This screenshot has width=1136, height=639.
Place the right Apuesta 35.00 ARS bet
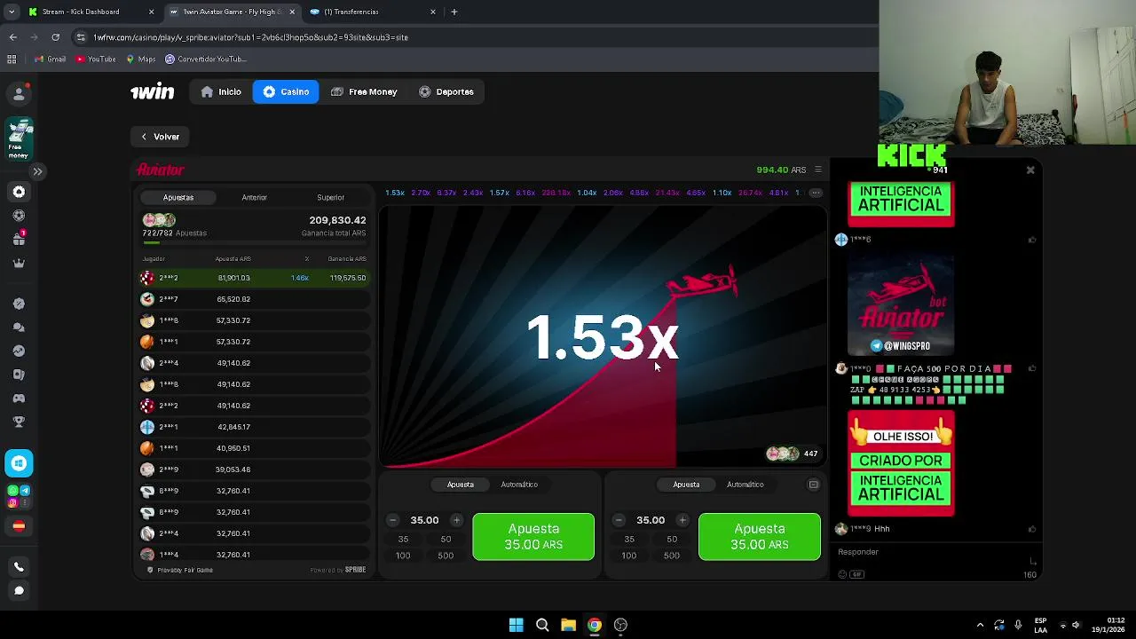tap(760, 537)
